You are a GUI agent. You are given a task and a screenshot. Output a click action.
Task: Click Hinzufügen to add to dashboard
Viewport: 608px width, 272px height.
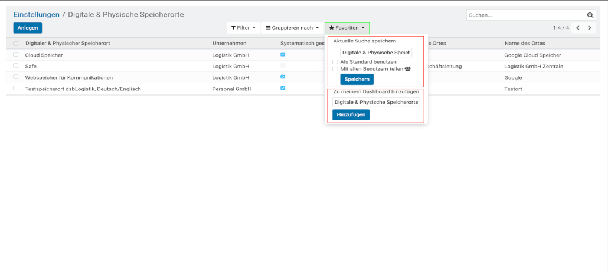351,114
